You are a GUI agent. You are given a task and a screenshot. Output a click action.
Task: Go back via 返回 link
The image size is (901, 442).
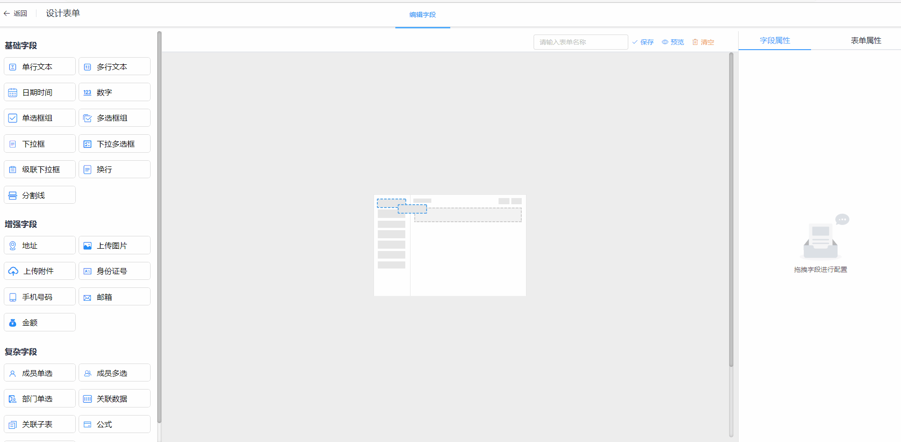(15, 14)
